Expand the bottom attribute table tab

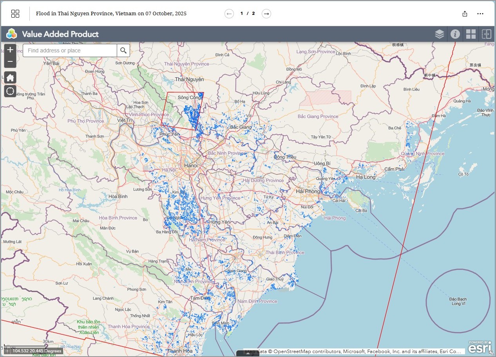[x=248, y=353]
